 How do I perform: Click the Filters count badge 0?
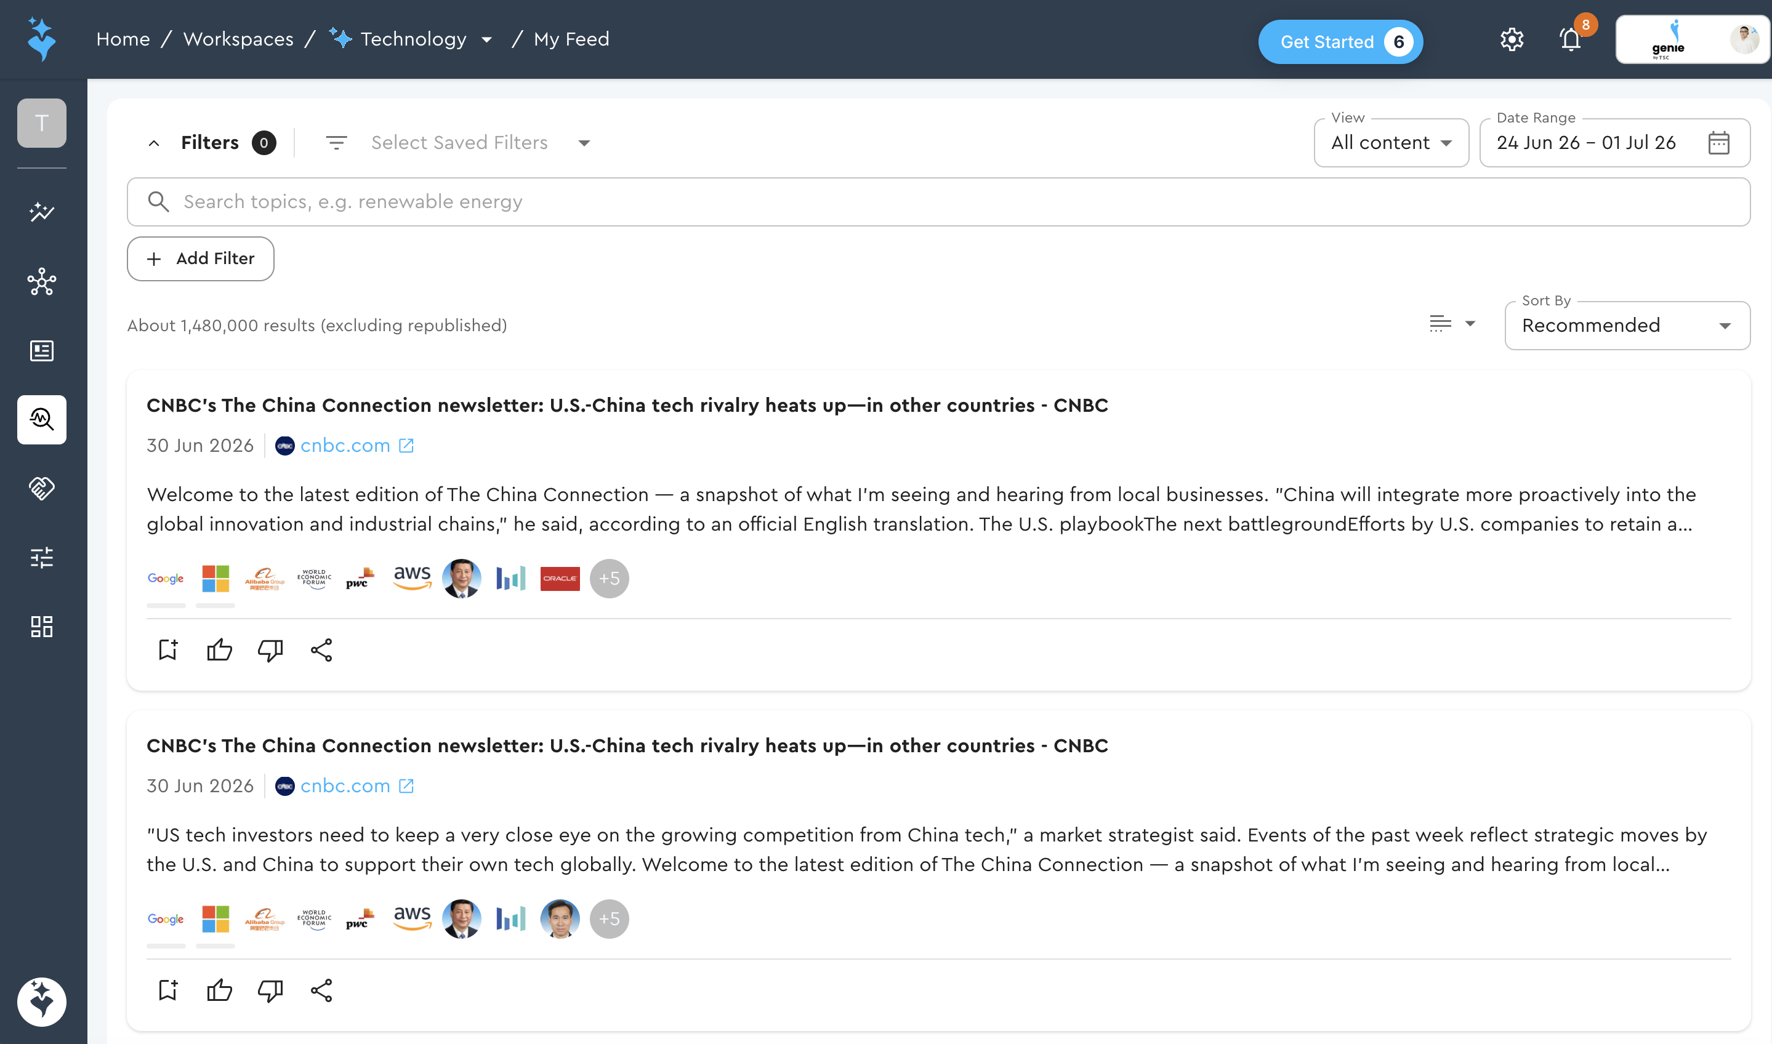(x=264, y=143)
